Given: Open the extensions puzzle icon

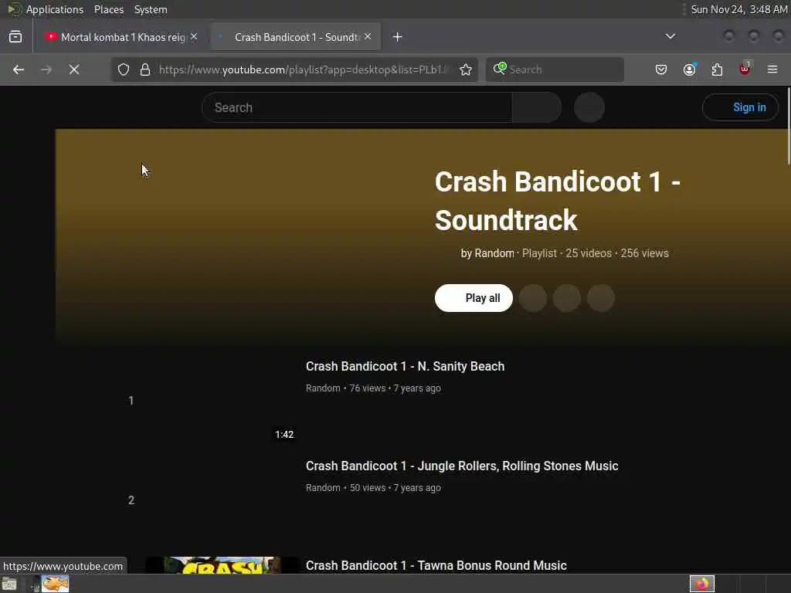Looking at the screenshot, I should point(717,69).
